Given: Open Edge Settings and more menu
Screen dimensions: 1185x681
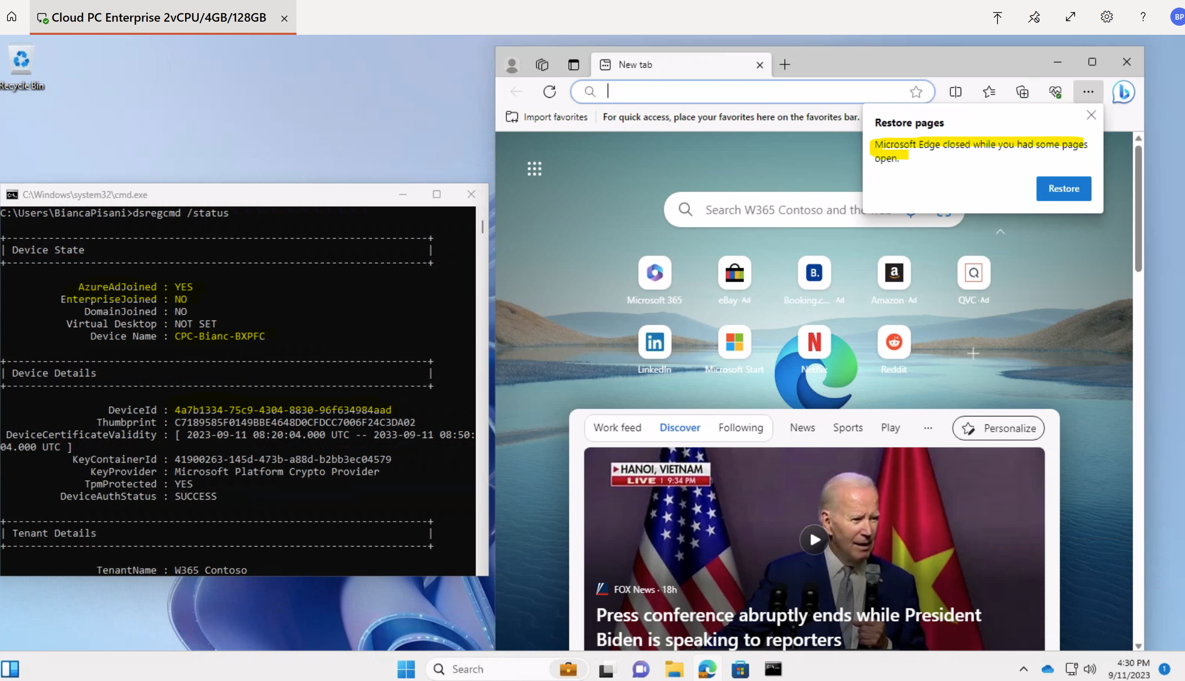Looking at the screenshot, I should coord(1088,92).
